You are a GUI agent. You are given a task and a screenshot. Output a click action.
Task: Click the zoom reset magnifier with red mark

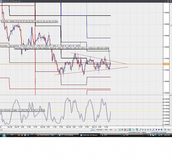153,130
